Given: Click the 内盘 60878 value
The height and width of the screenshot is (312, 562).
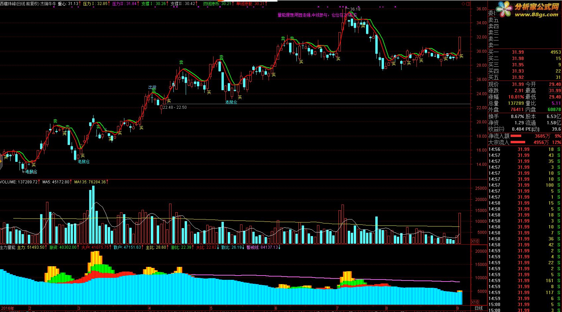Looking at the screenshot, I should (x=554, y=109).
